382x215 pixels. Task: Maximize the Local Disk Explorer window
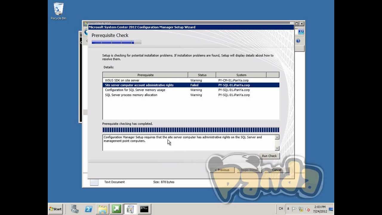point(297,24)
